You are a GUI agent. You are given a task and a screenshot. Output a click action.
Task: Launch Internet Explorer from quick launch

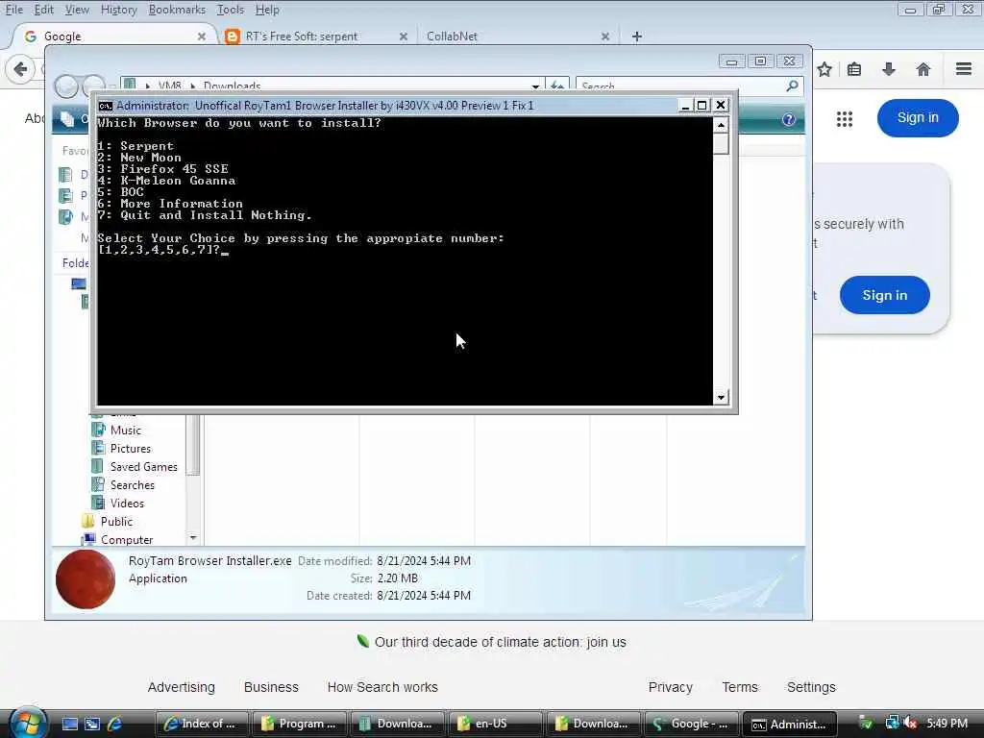[x=114, y=725]
